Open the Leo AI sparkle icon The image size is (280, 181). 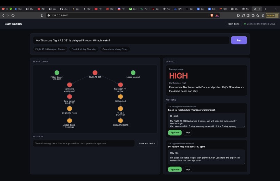[258, 15]
